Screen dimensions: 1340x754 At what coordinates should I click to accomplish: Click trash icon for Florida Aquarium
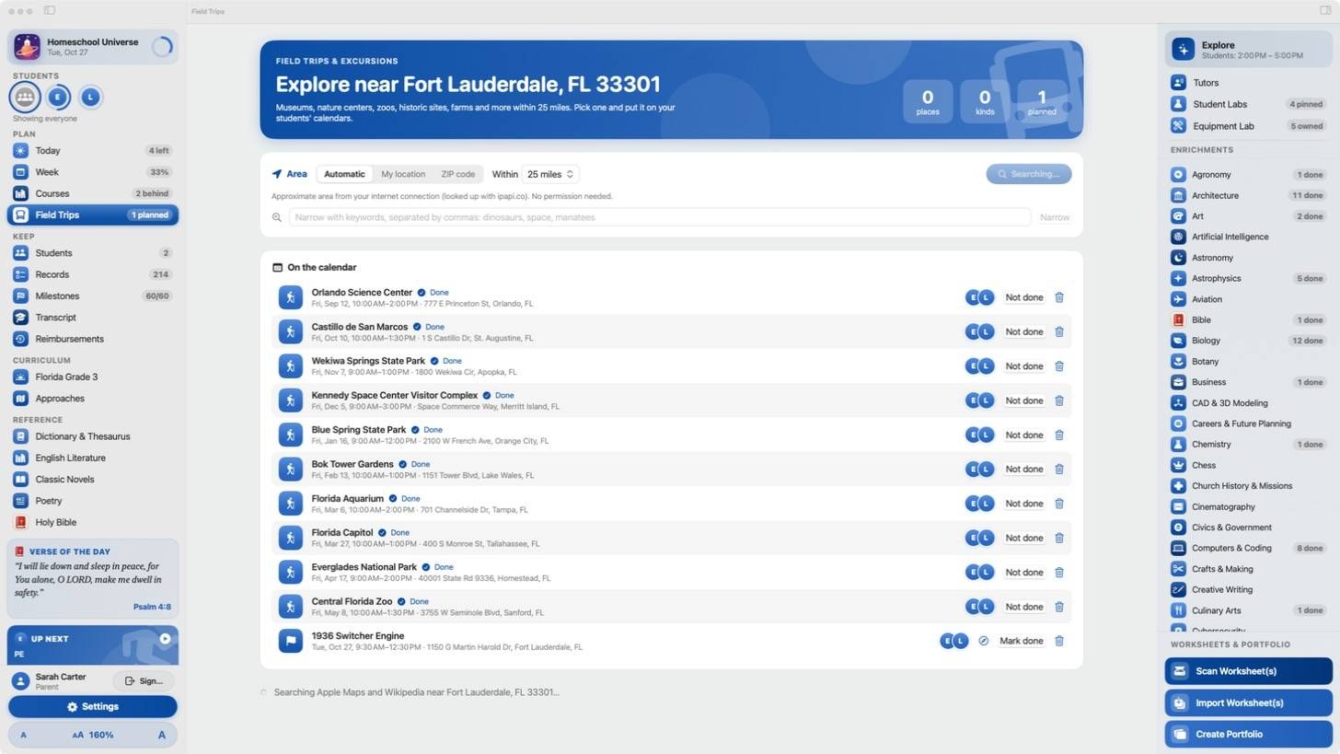coord(1058,504)
